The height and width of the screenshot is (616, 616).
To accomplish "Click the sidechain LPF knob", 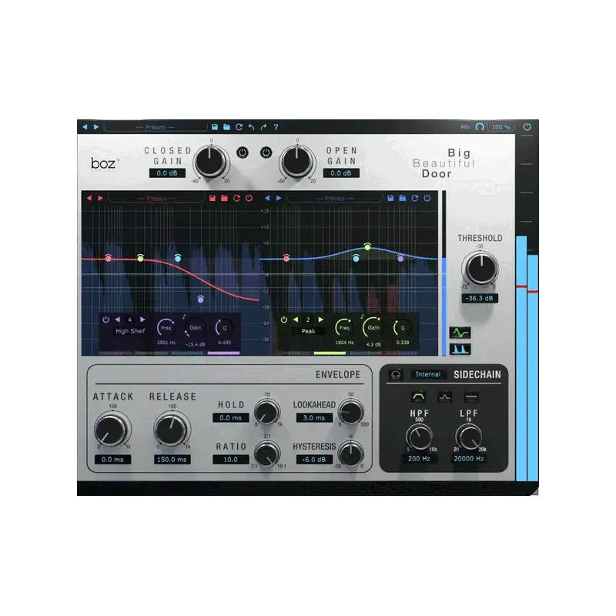I will (x=469, y=437).
